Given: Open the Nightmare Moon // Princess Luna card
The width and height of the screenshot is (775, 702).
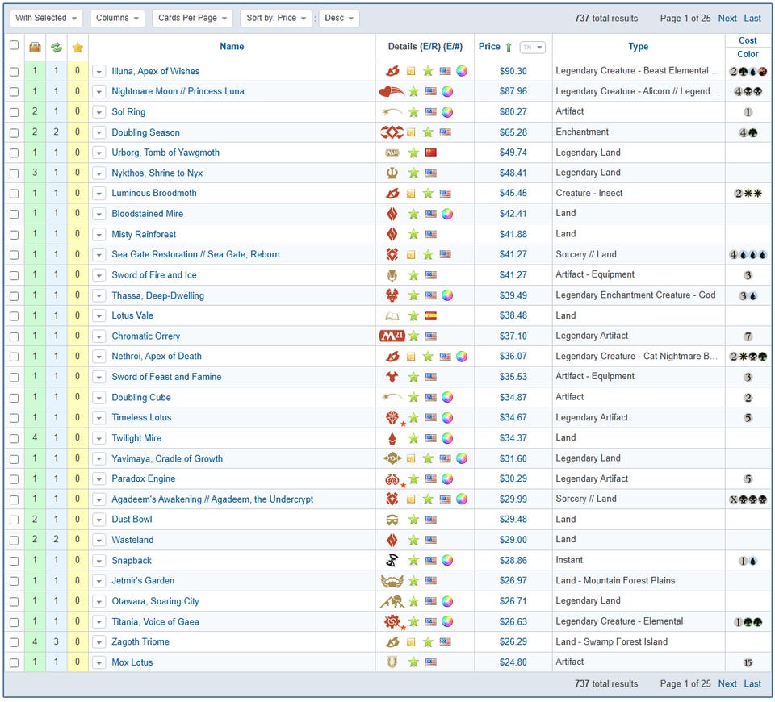Looking at the screenshot, I should tap(178, 91).
